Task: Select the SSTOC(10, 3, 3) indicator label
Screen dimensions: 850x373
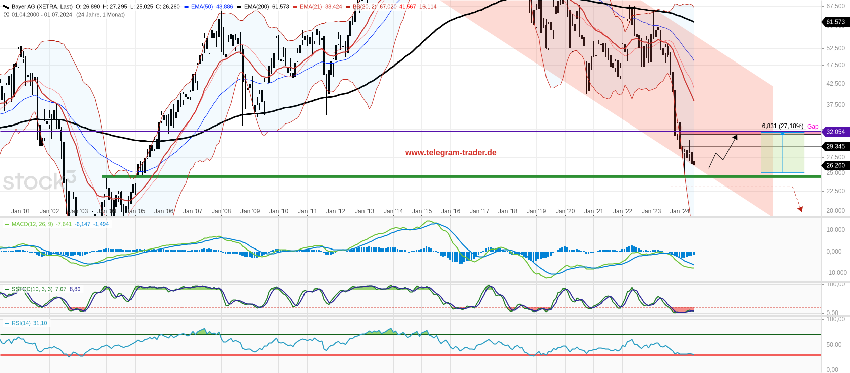Action: click(32, 289)
